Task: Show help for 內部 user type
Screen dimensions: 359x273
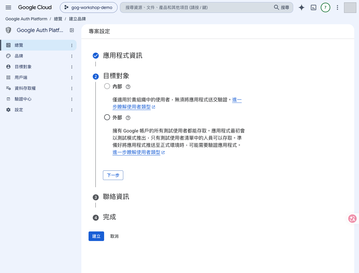Action: click(128, 87)
